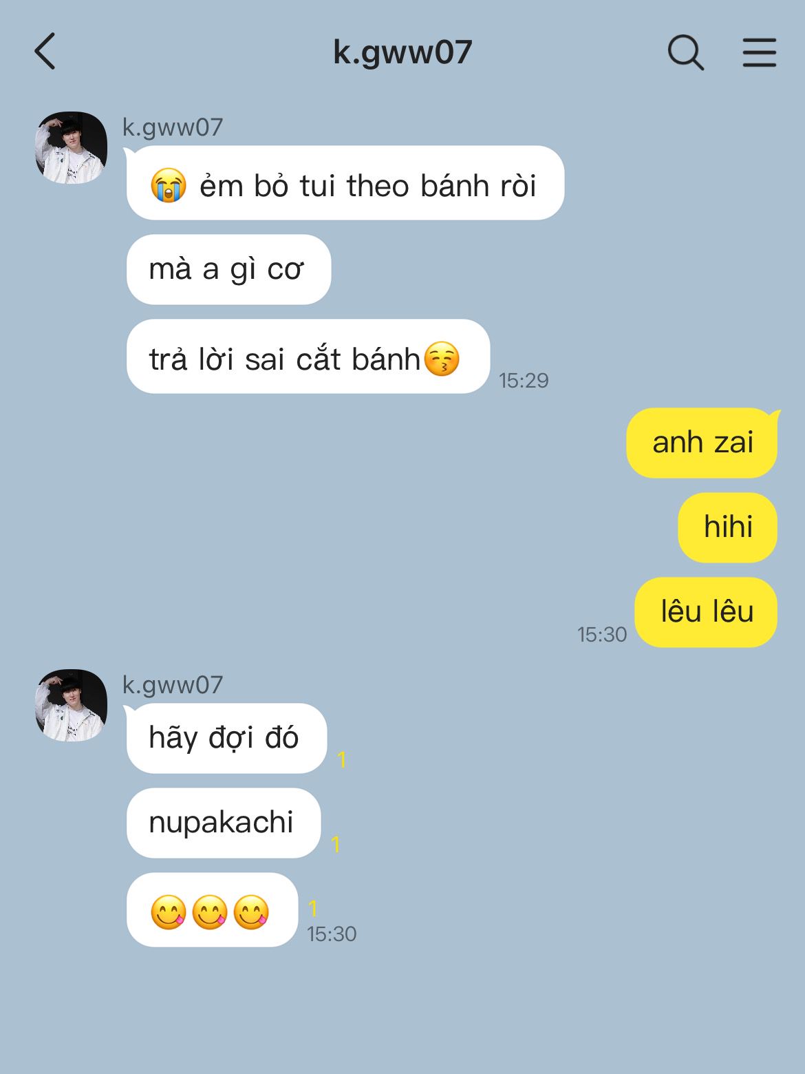Select the yellow 'anh zai' bubble
This screenshot has height=1074, width=805.
(702, 443)
